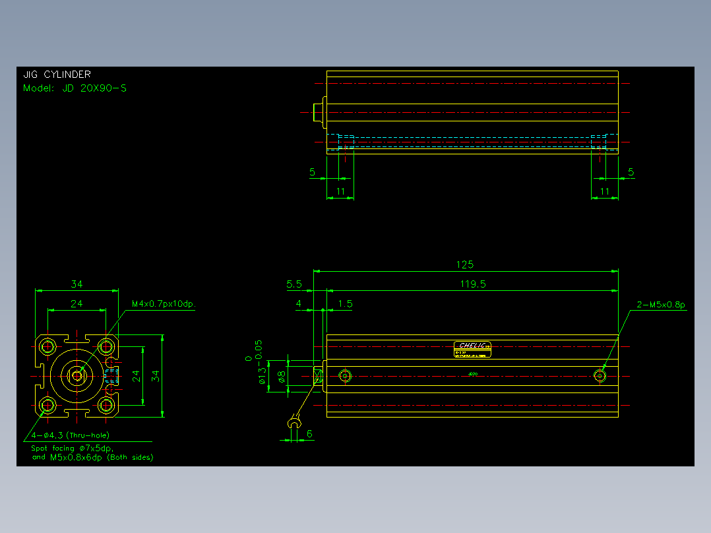Click the vertical 34 height dimension text
The width and height of the screenshot is (711, 533).
(156, 377)
